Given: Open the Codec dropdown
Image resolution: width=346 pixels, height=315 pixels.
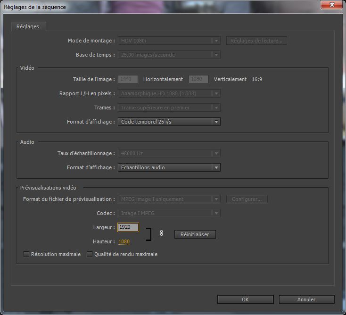Looking at the screenshot, I should [x=169, y=213].
